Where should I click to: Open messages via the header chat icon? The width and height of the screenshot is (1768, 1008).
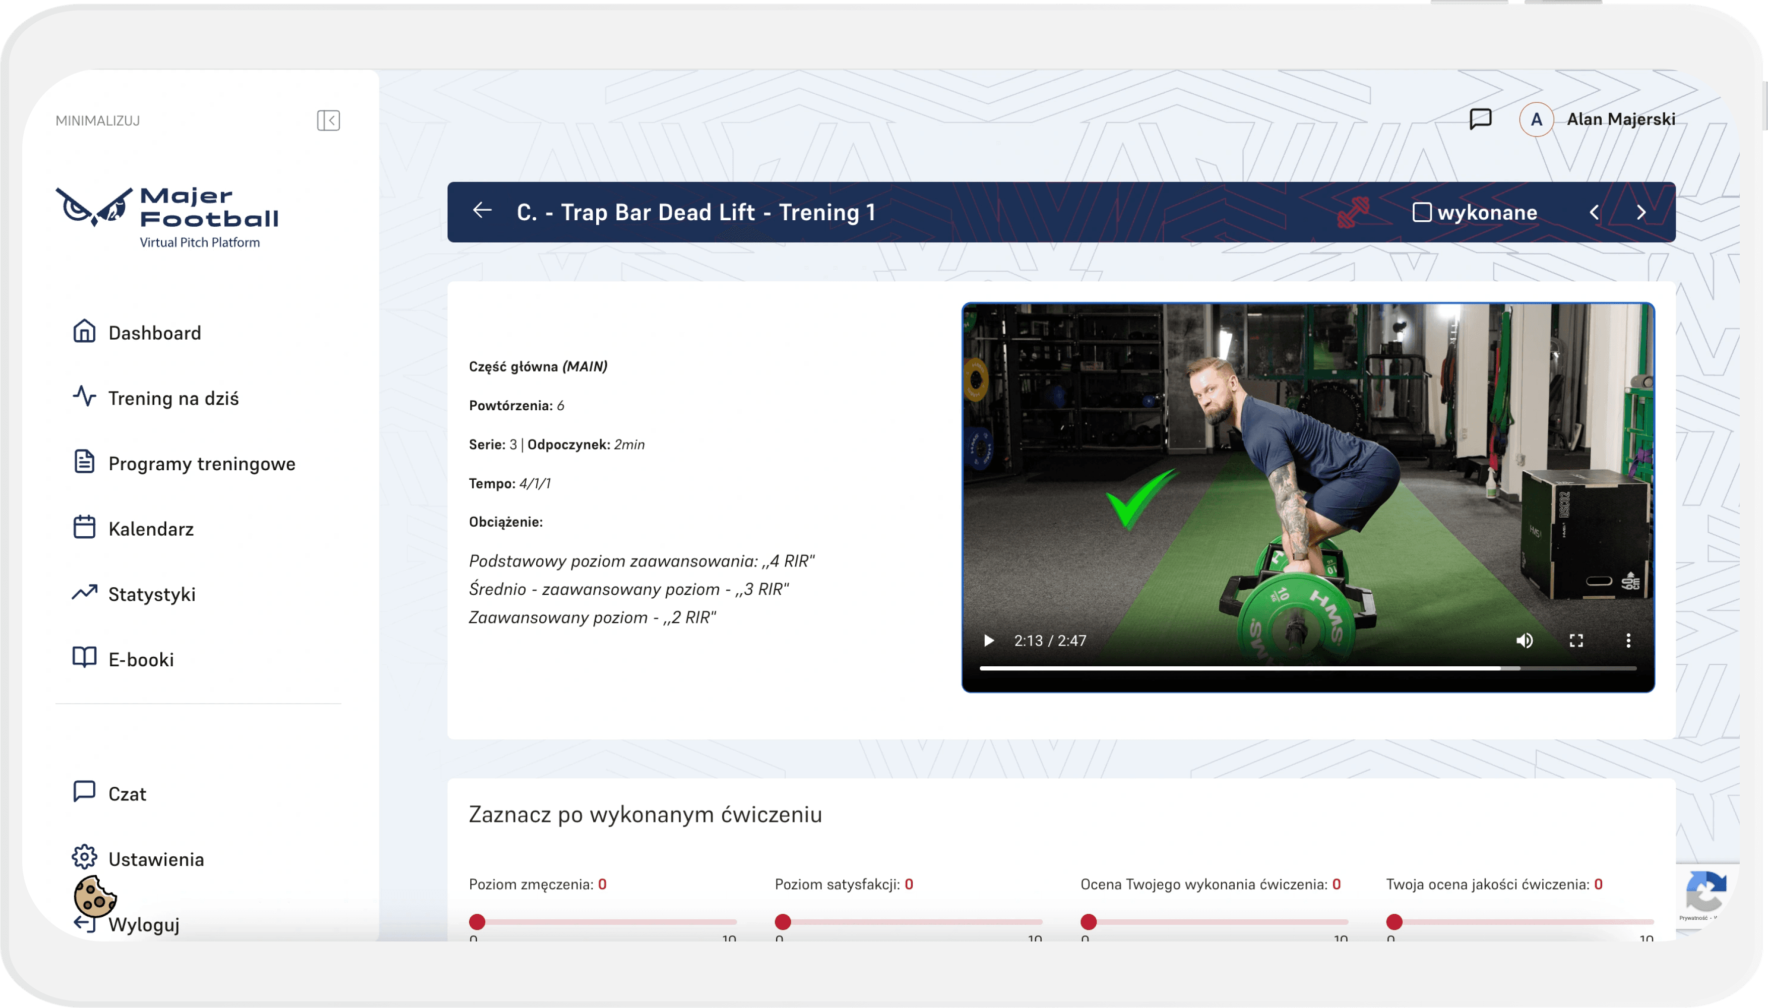tap(1480, 119)
